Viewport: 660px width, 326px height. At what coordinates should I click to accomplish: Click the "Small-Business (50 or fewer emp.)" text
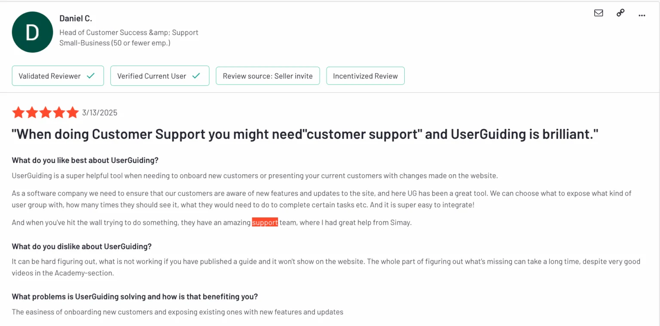[x=115, y=43]
